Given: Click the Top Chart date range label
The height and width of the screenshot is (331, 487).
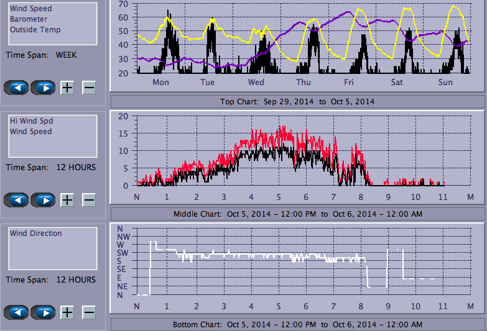Looking at the screenshot, I should pyautogui.click(x=297, y=101).
